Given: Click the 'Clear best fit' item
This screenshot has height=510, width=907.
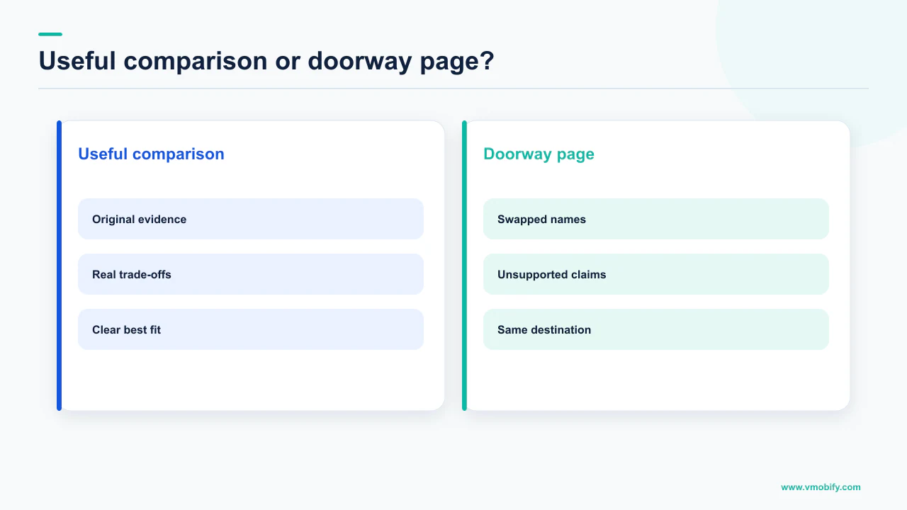Looking at the screenshot, I should pyautogui.click(x=251, y=329).
